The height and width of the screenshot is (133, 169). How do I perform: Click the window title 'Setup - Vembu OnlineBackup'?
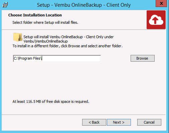point(84,5)
